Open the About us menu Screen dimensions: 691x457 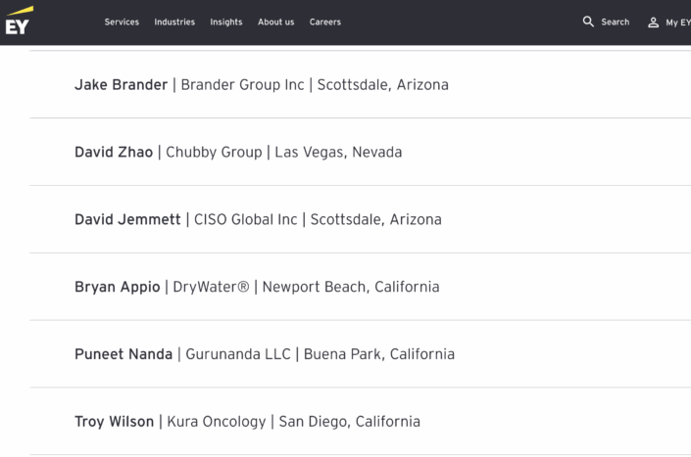[275, 23]
